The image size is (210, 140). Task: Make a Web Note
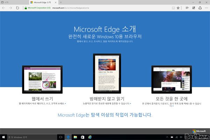pyautogui.click(x=194, y=8)
